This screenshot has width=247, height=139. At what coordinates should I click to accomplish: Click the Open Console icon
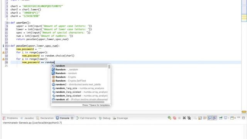click(x=232, y=118)
